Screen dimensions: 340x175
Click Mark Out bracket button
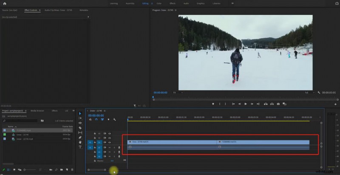(x=225, y=104)
